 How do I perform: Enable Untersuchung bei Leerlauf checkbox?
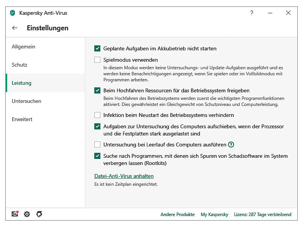(97, 145)
